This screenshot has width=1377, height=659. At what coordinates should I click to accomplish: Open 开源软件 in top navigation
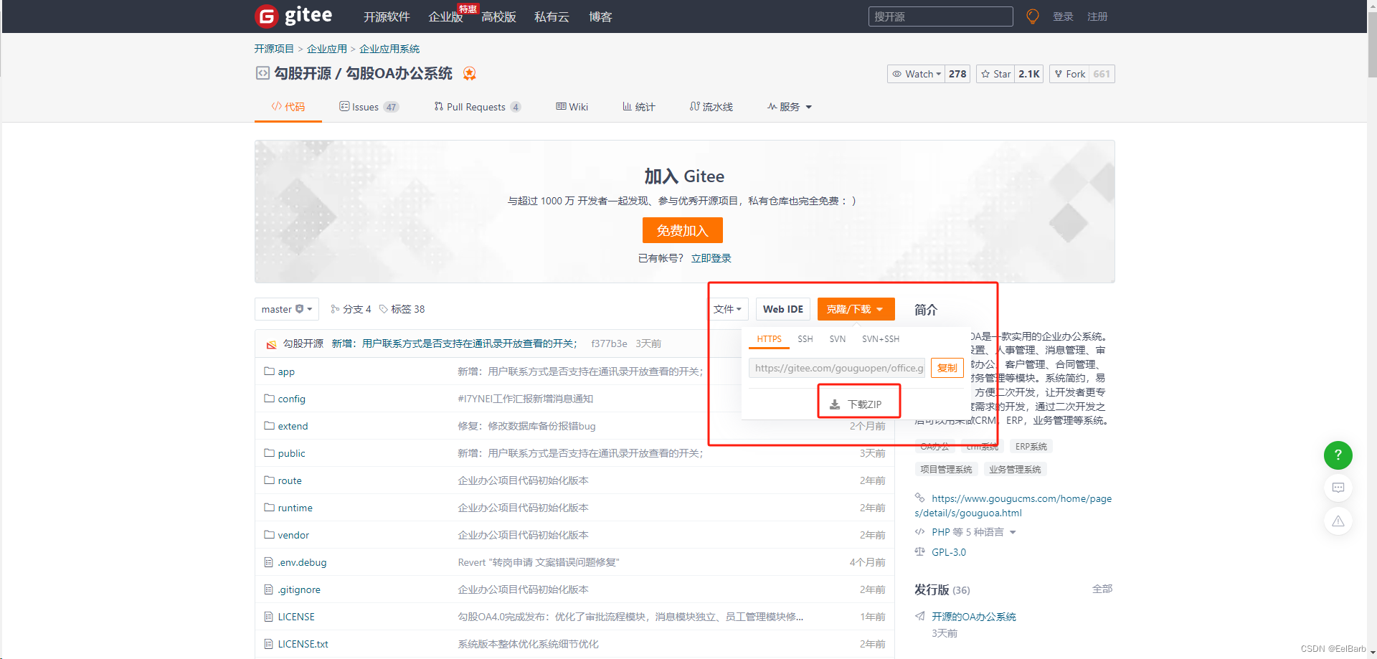point(387,16)
